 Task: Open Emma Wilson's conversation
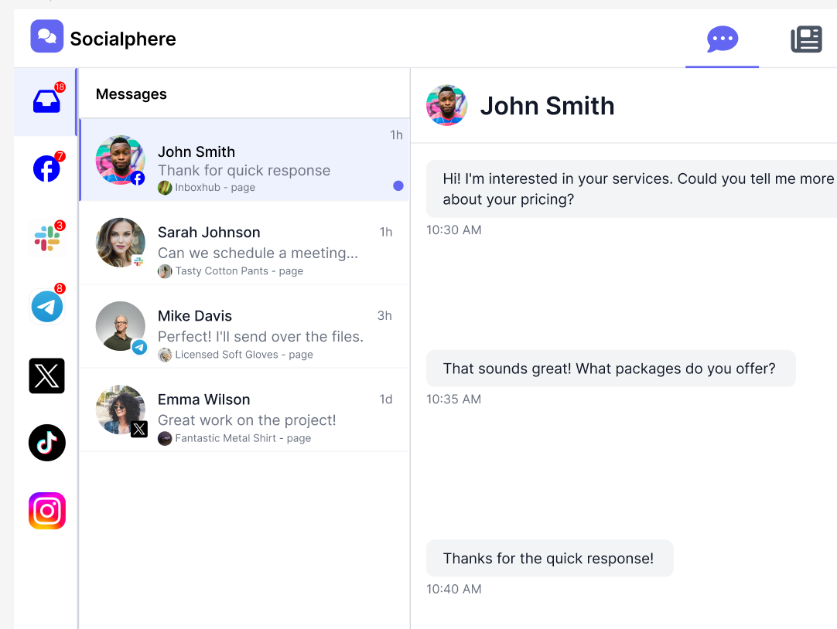244,410
